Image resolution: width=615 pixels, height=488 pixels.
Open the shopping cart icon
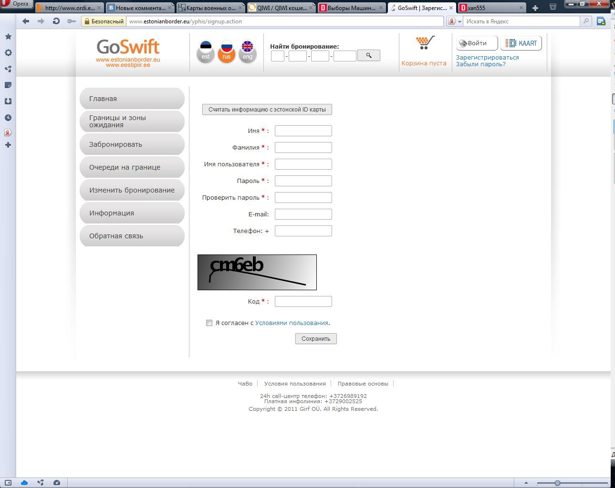pyautogui.click(x=424, y=43)
